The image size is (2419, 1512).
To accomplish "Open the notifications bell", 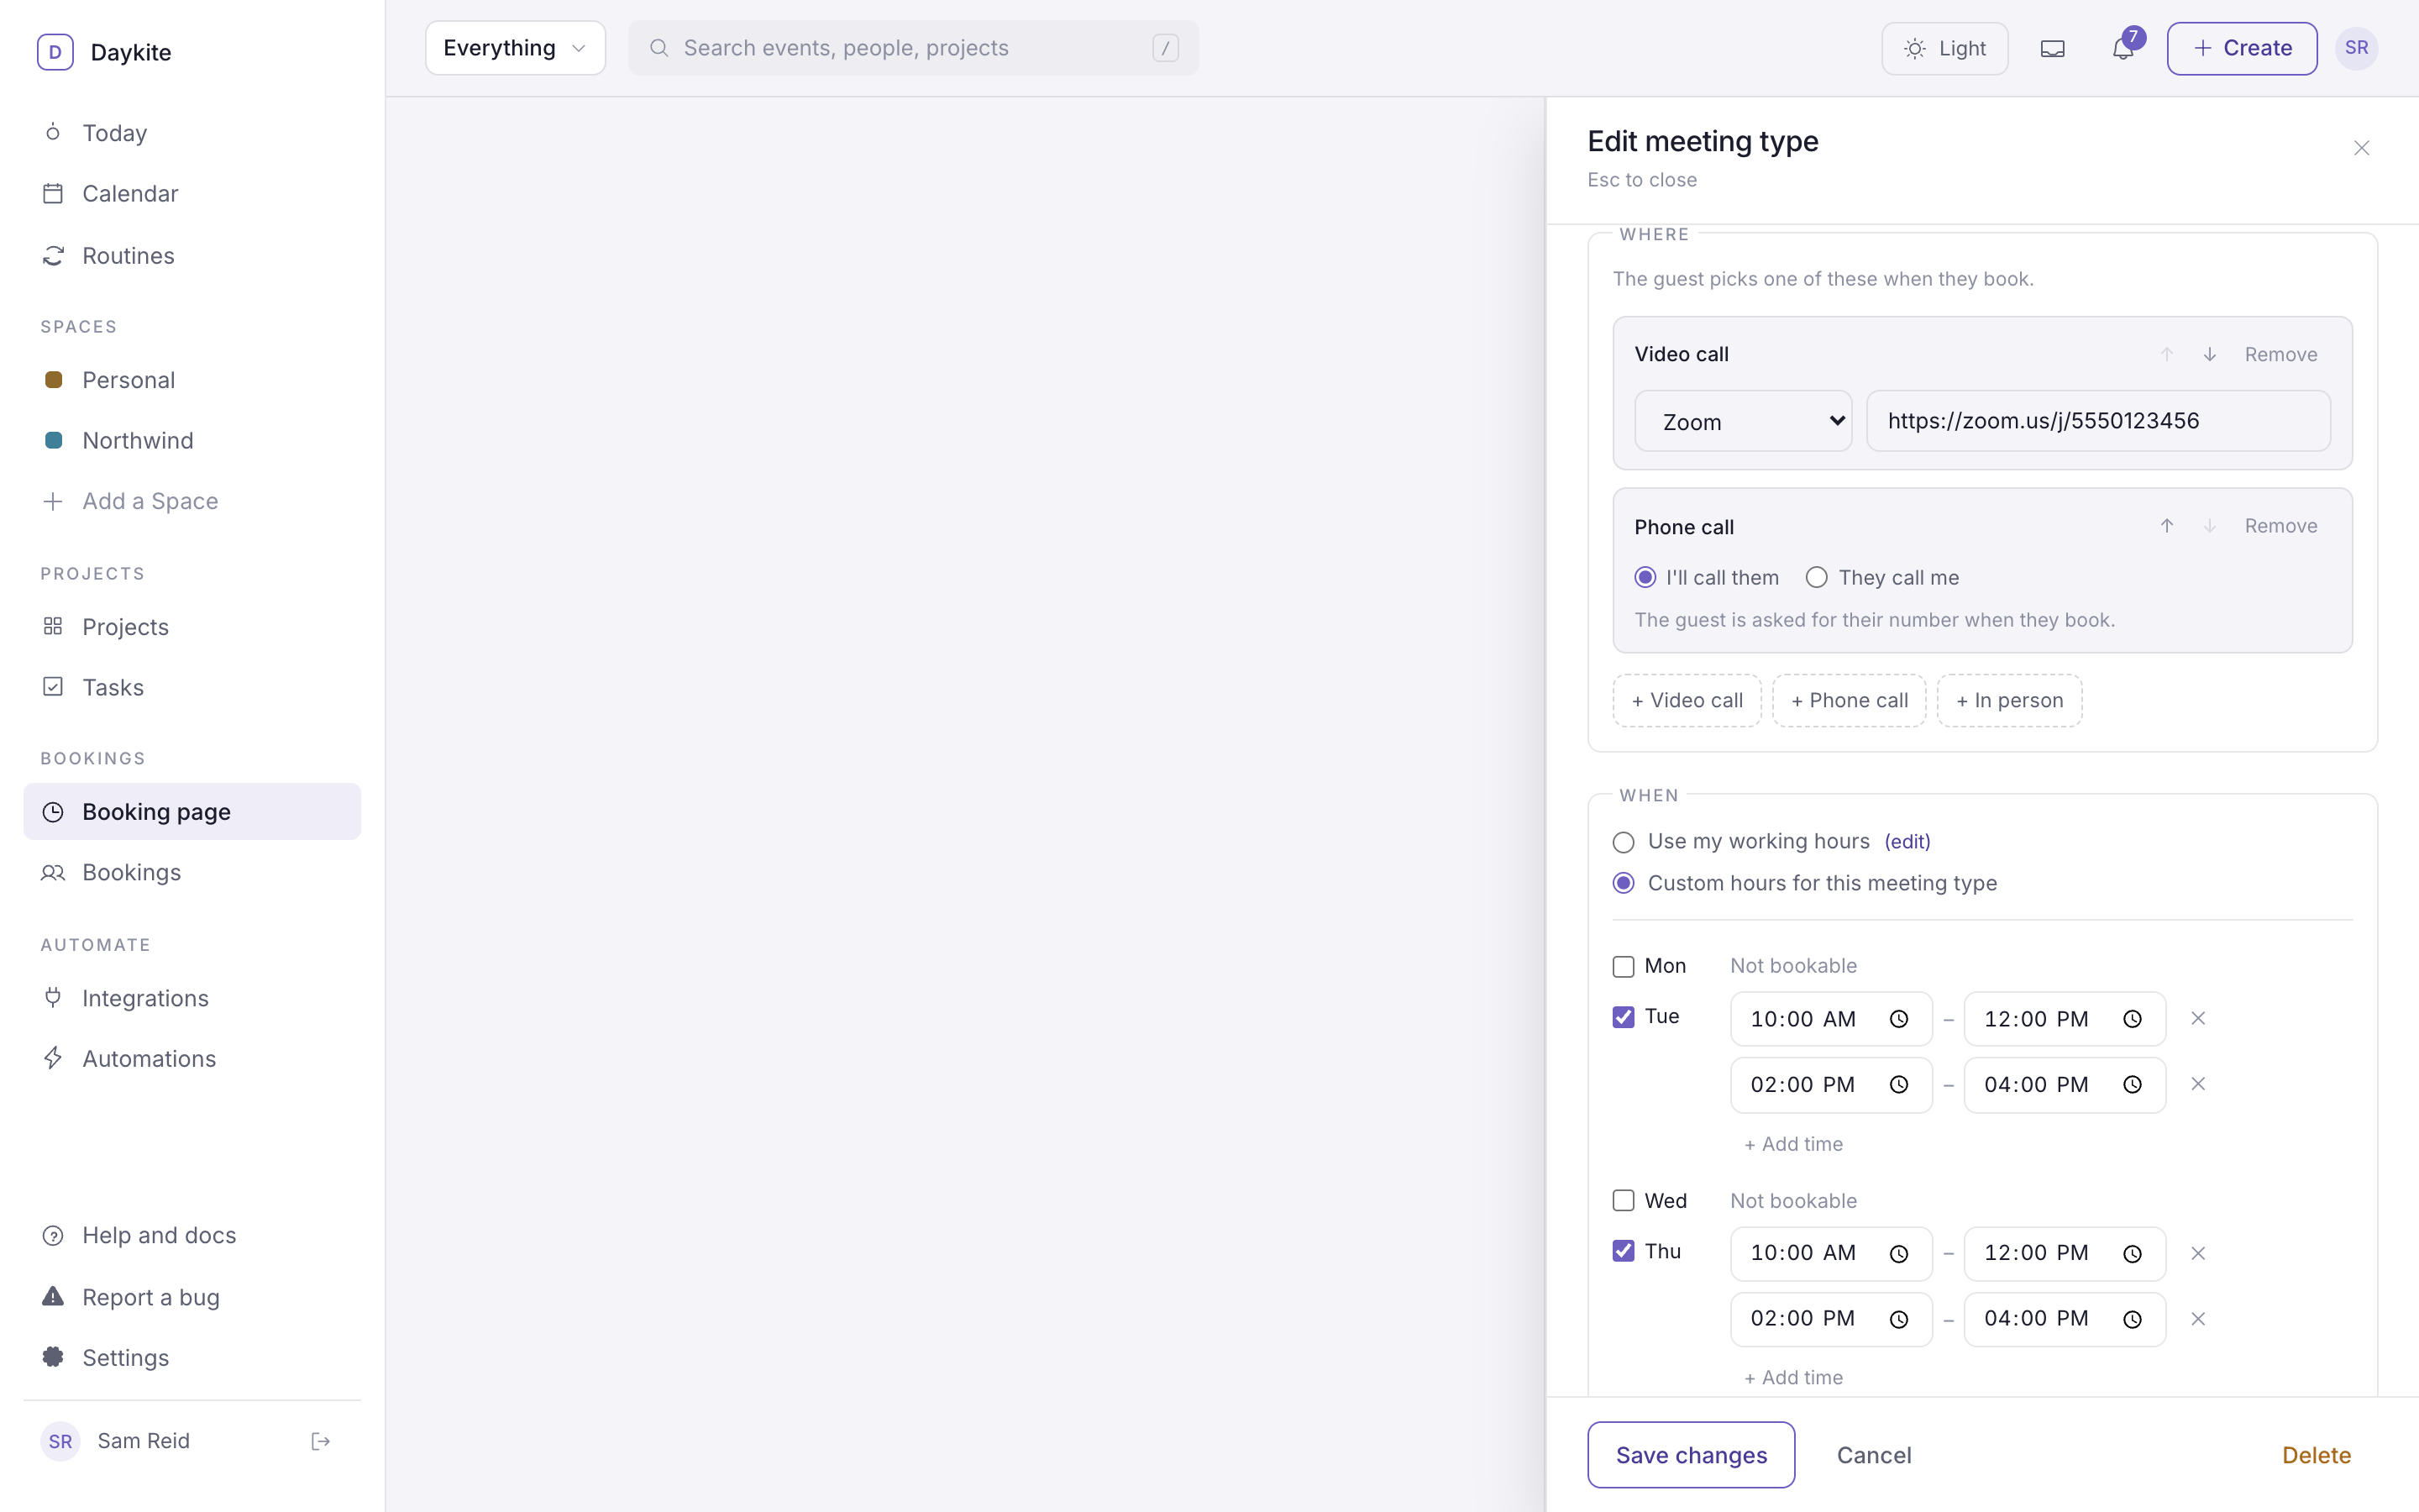I will (x=2123, y=48).
